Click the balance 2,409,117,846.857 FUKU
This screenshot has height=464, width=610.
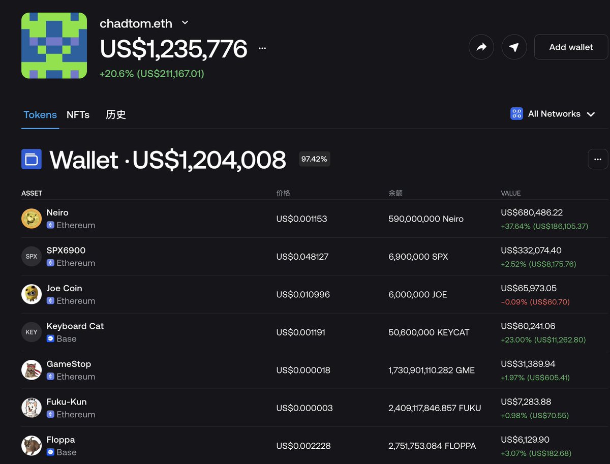tap(435, 408)
